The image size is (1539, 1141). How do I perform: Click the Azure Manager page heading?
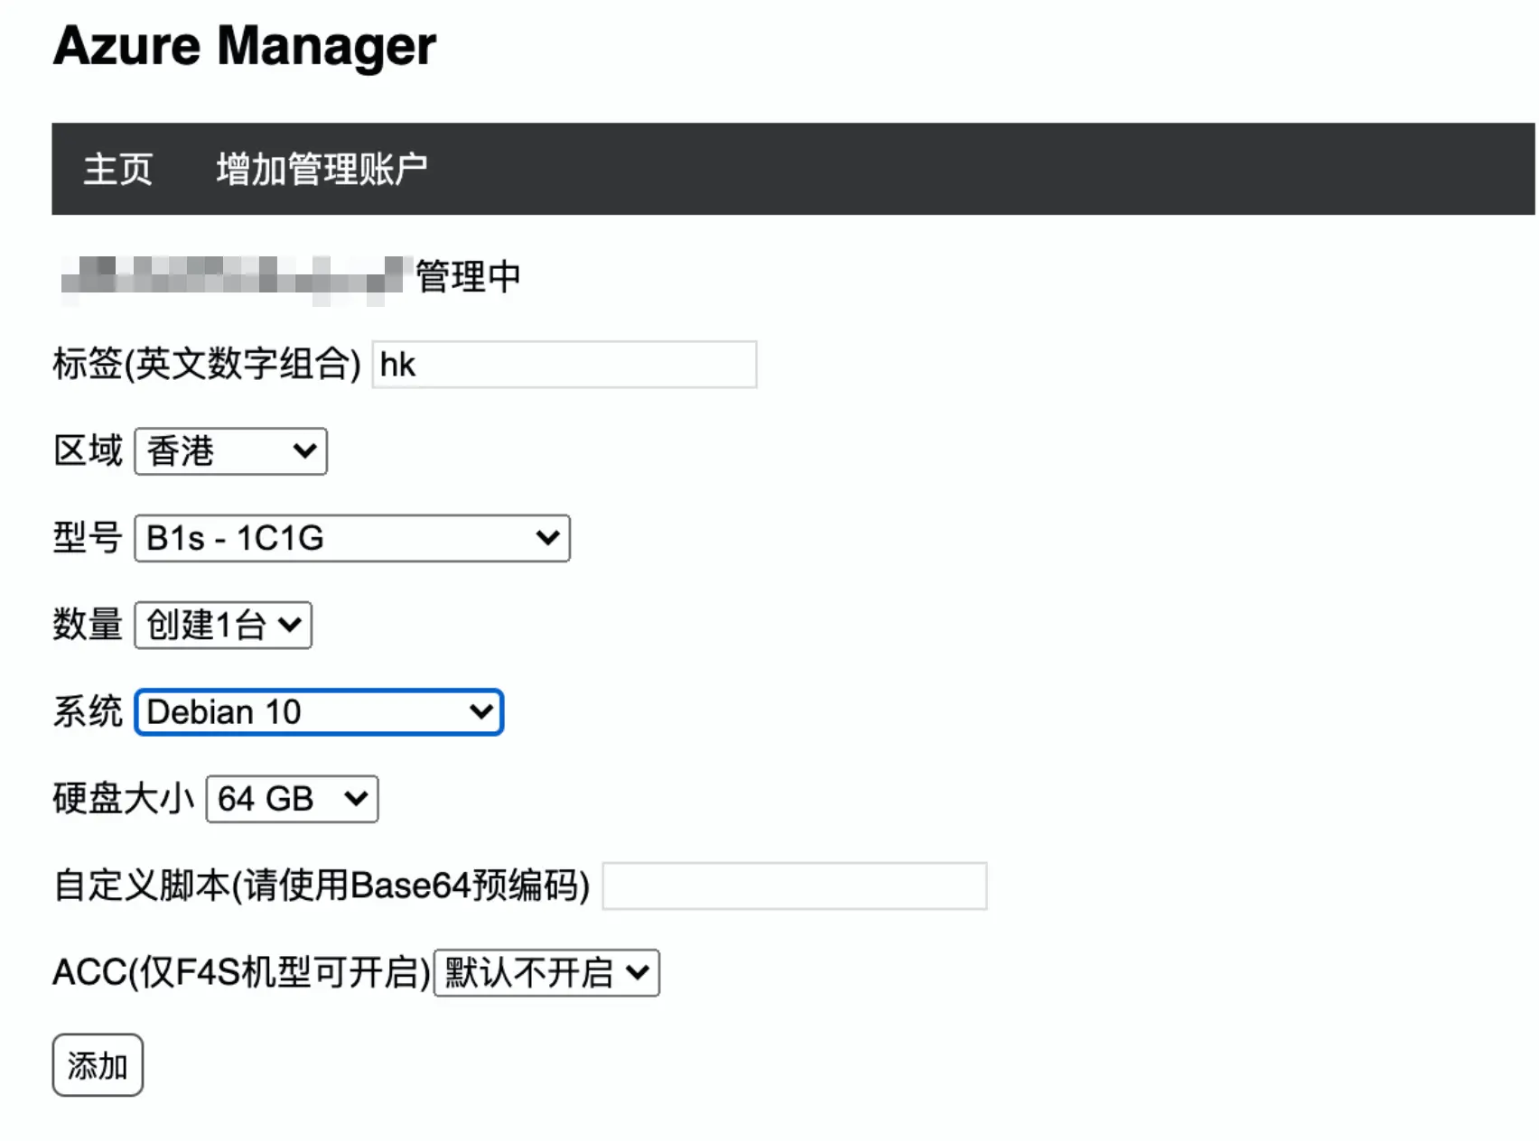[x=245, y=46]
